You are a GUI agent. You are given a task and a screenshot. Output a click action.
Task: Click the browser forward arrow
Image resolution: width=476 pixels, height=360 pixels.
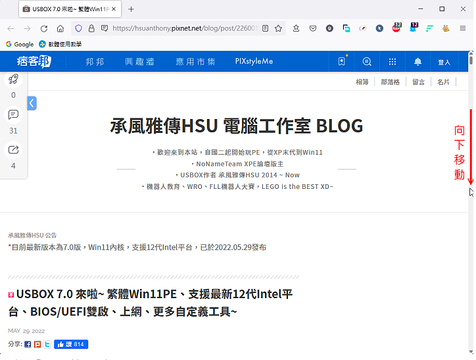(28, 28)
